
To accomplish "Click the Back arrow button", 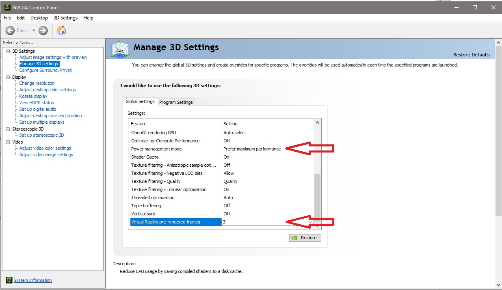I will 10,30.
